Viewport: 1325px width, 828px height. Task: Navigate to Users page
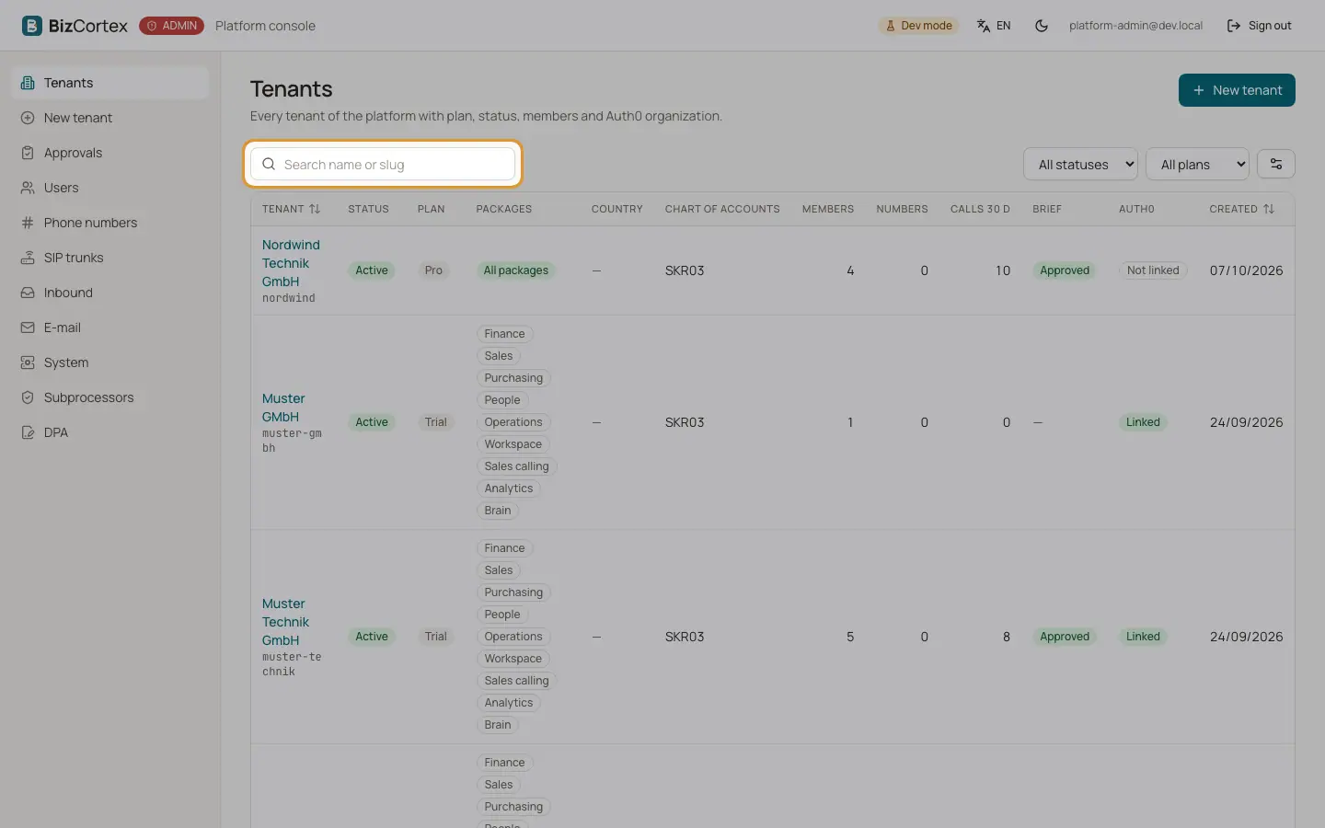click(x=110, y=188)
